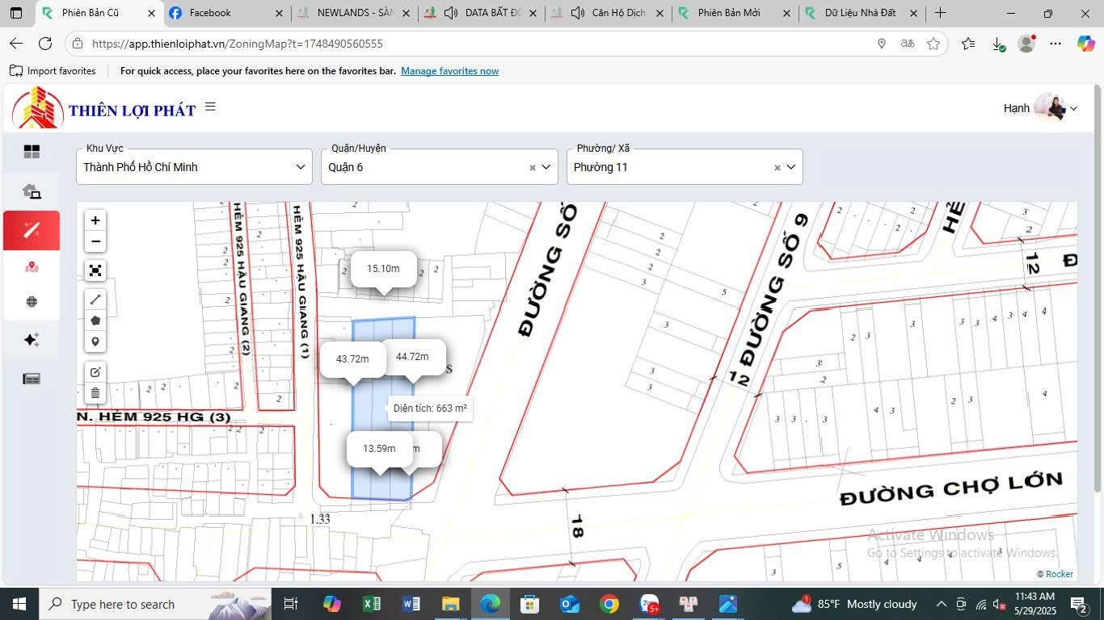Select the draw line measurement tool
The height and width of the screenshot is (620, 1104).
[x=95, y=300]
